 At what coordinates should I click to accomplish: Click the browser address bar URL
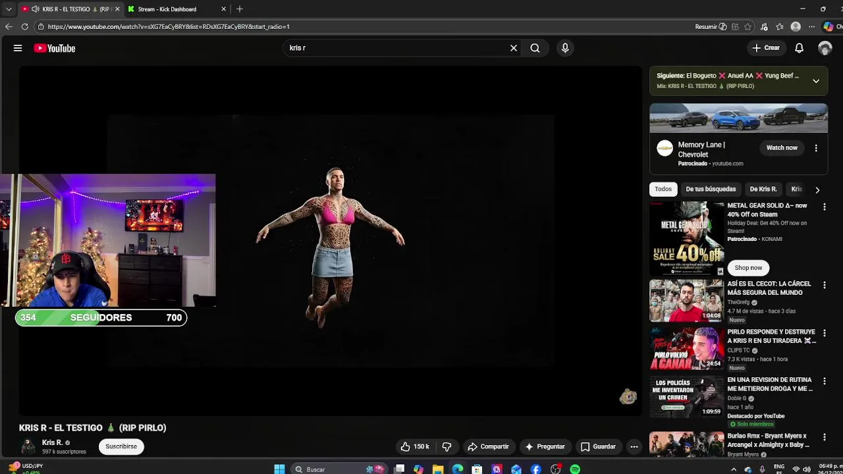[x=169, y=27]
